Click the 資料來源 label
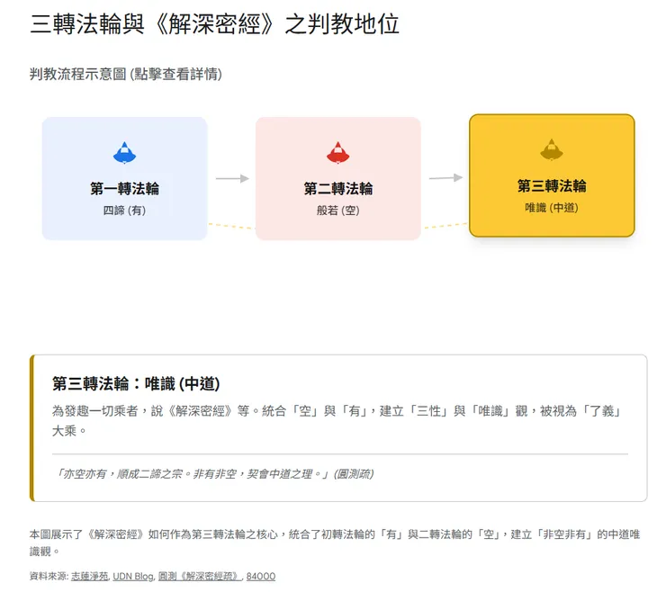Image resolution: width=666 pixels, height=592 pixels. click(49, 577)
